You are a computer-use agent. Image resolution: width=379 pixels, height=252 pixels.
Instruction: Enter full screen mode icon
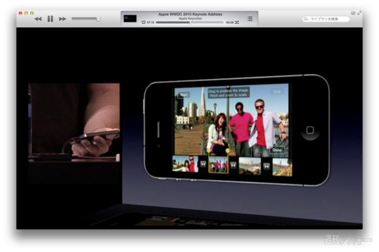coord(359,13)
